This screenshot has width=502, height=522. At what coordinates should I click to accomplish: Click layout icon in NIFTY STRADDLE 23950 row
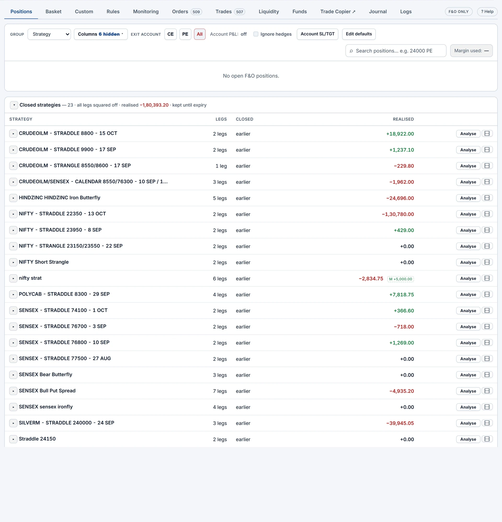coord(487,230)
